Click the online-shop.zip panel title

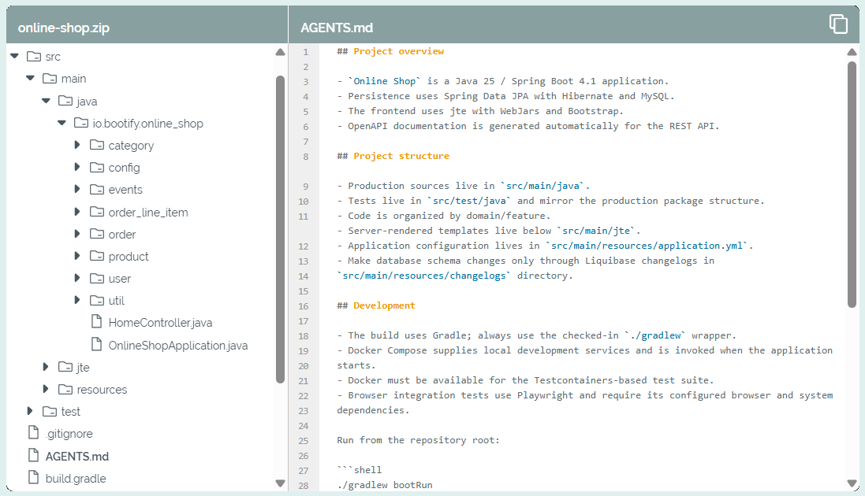pyautogui.click(x=63, y=28)
